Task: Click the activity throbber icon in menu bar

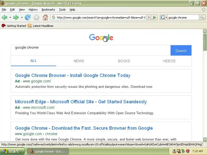Action: [x=204, y=10]
